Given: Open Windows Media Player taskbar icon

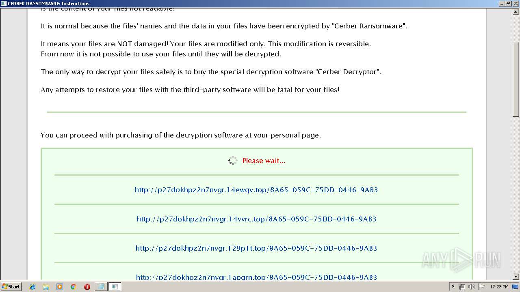Looking at the screenshot, I should [x=60, y=287].
